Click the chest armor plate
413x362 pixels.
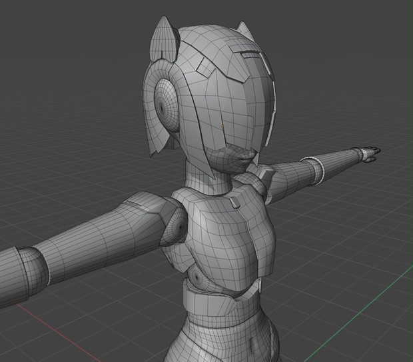click(x=229, y=235)
